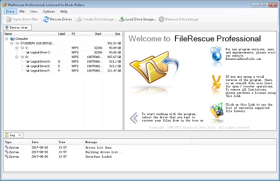Click the double left chevron icon
Viewport: 280px width, 181px height.
(x=134, y=117)
